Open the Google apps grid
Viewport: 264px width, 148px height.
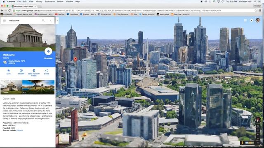point(245,20)
